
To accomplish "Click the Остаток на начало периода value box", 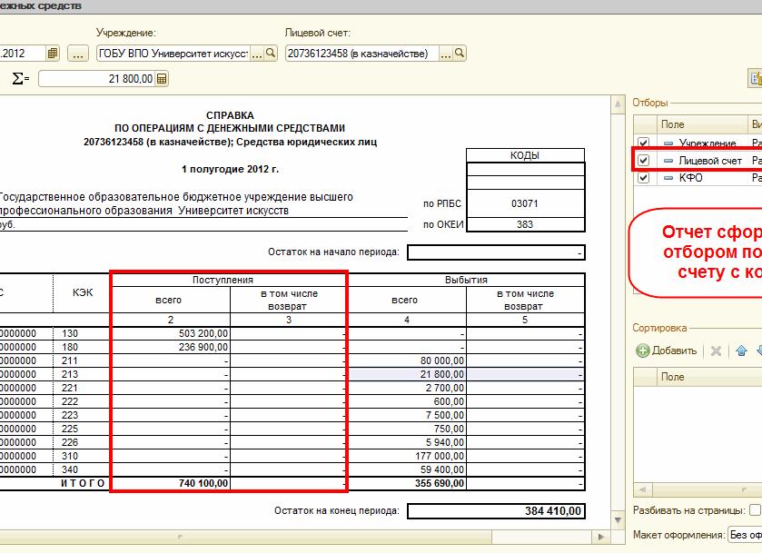I will click(496, 252).
